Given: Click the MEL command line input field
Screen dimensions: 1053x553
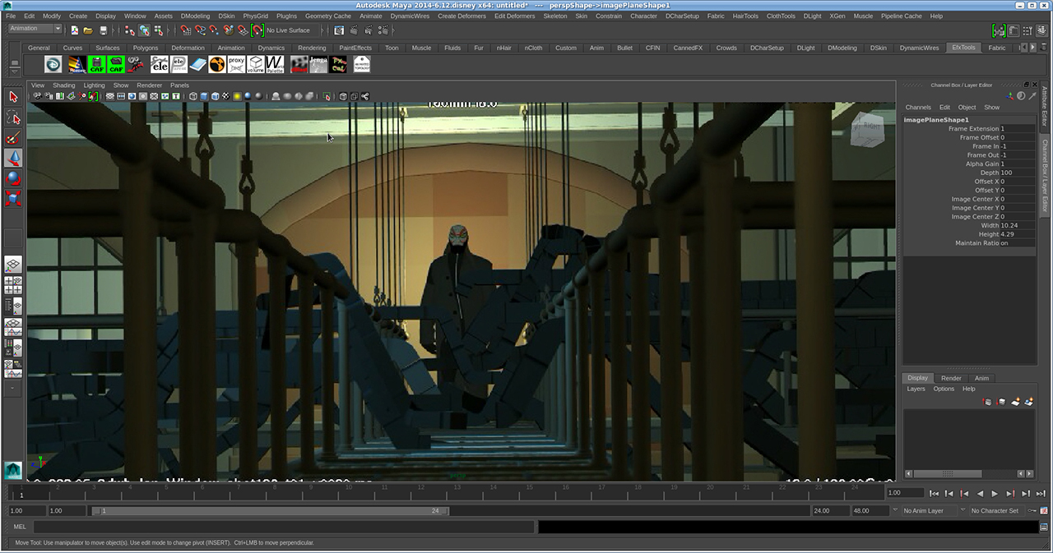Looking at the screenshot, I should coord(285,527).
